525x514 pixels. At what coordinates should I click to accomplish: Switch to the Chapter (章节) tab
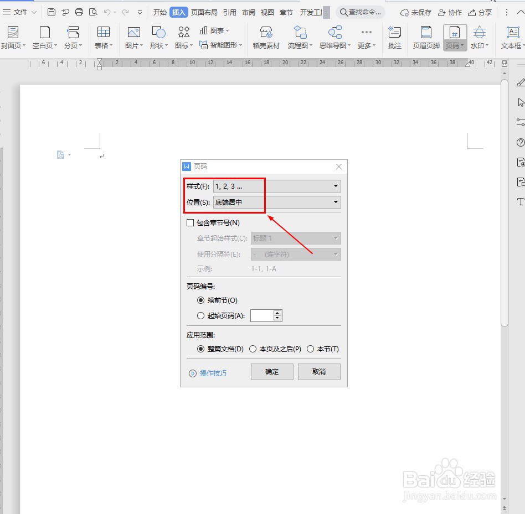click(286, 12)
